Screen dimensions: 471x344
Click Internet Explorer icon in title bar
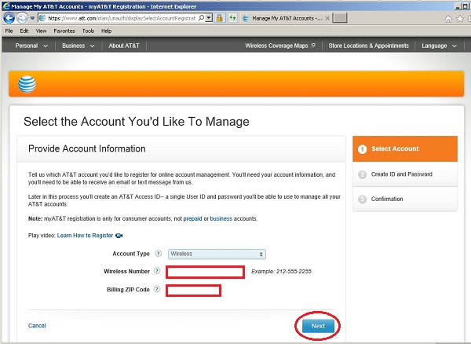tap(6, 5)
